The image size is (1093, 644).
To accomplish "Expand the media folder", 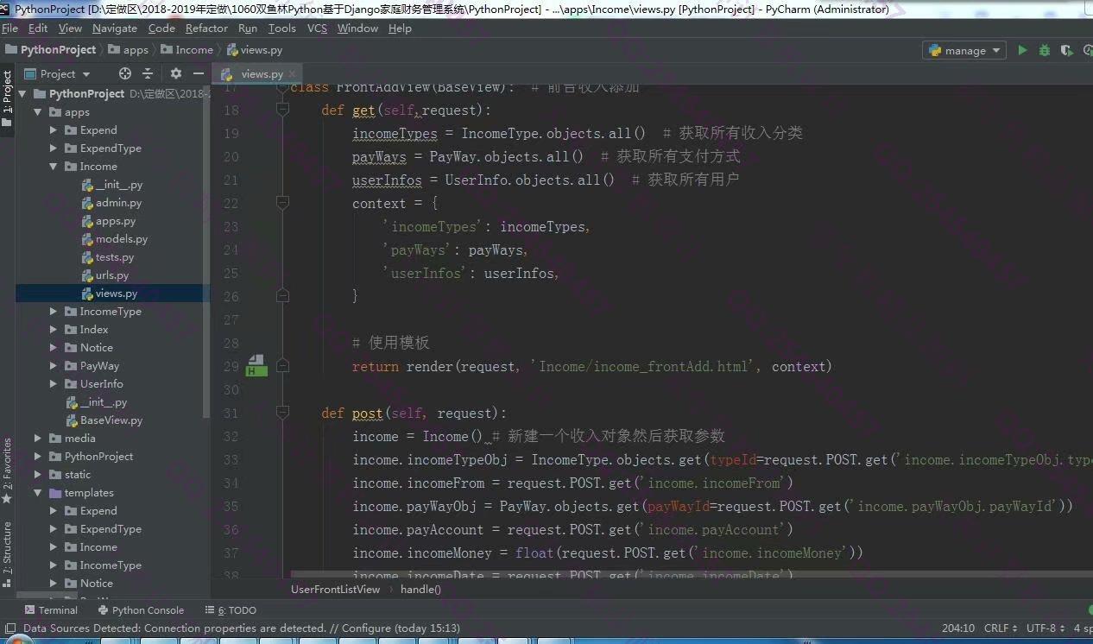I will click(38, 438).
